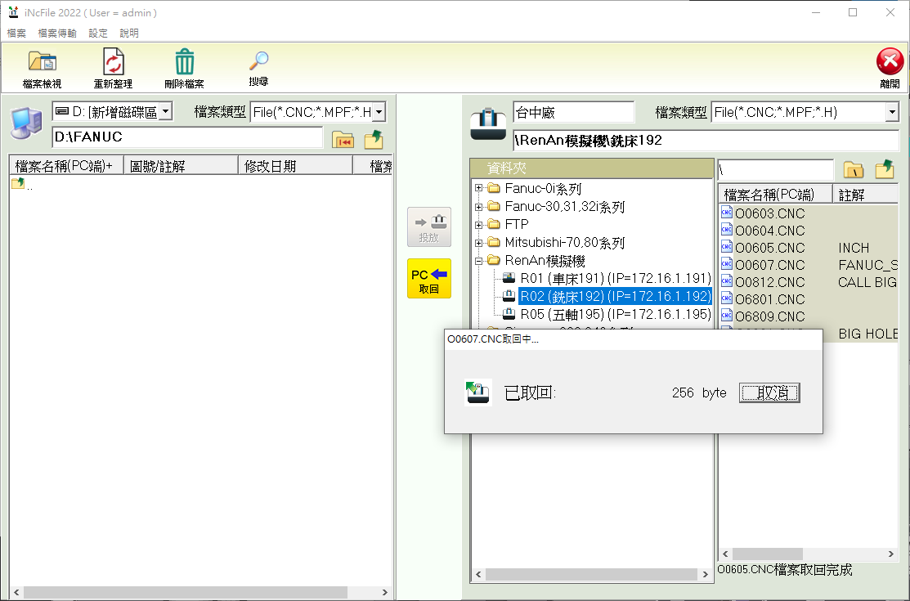
Task: Open the local 檔案類型 file type dropdown
Action: 379,111
